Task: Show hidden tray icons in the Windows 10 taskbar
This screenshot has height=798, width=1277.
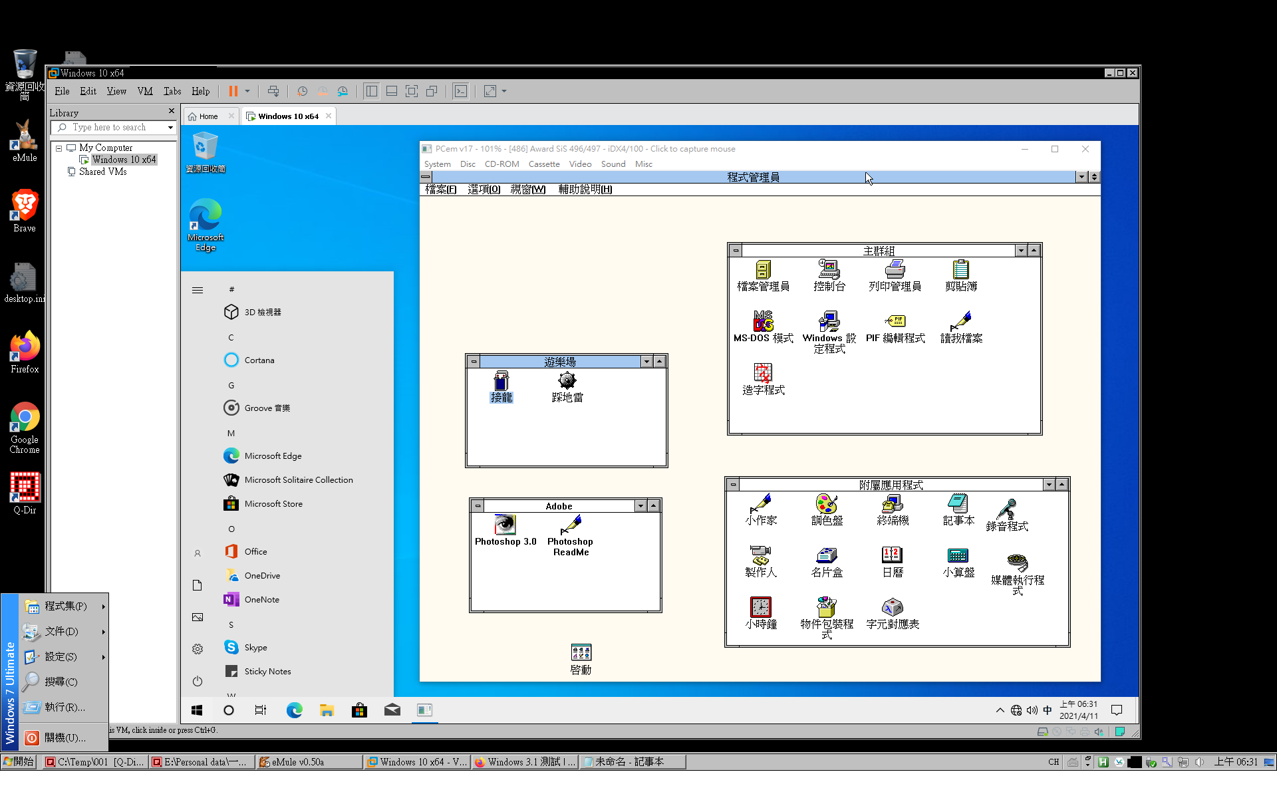Action: [1000, 710]
